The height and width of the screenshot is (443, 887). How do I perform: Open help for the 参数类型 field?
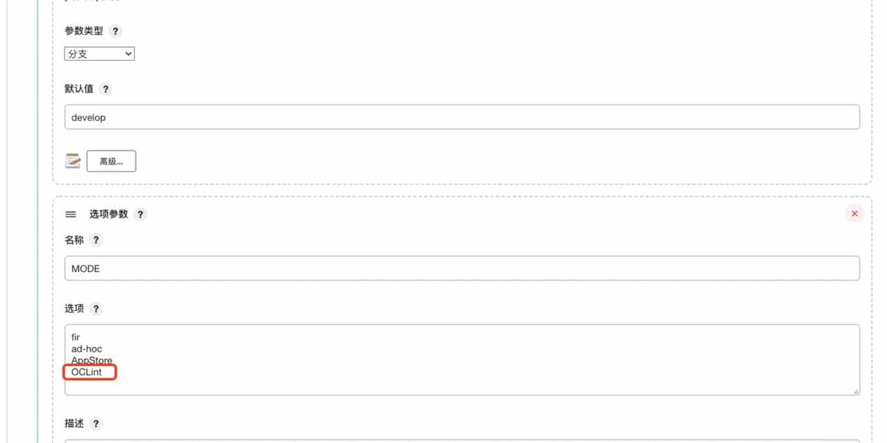click(116, 30)
